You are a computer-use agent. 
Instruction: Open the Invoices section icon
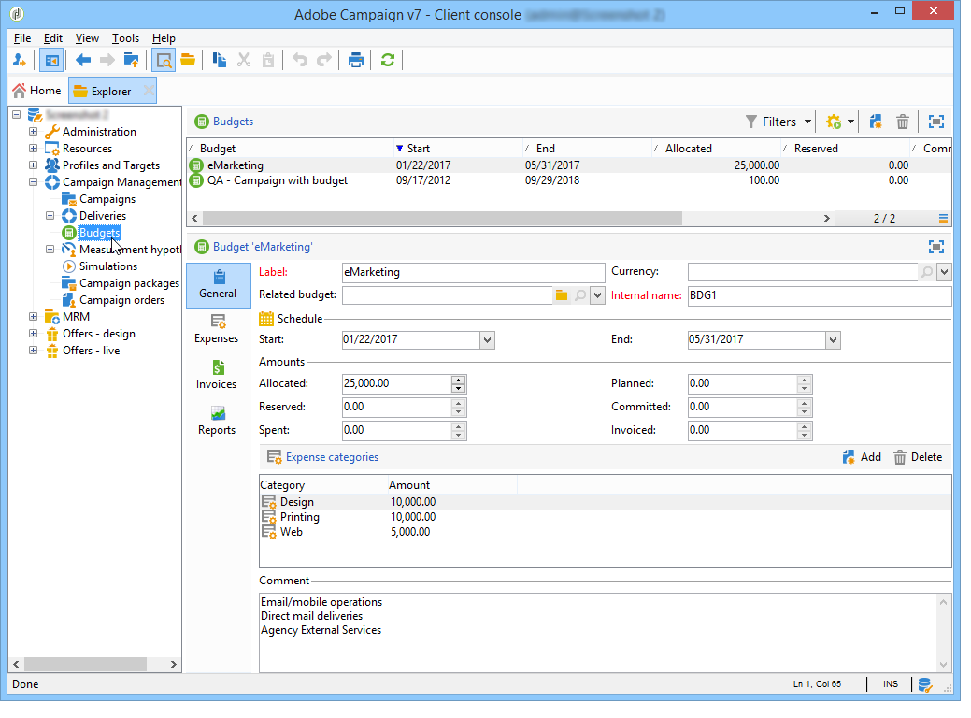click(217, 367)
